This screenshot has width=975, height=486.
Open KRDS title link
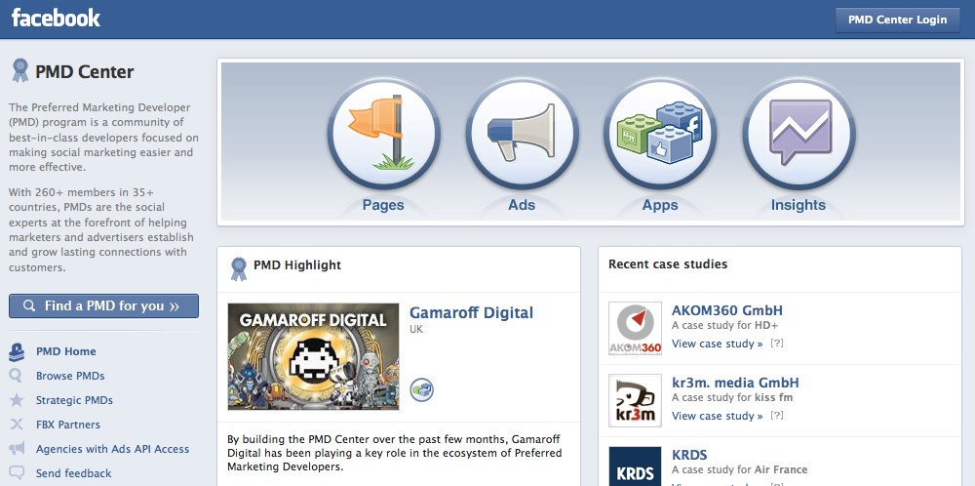(x=689, y=454)
